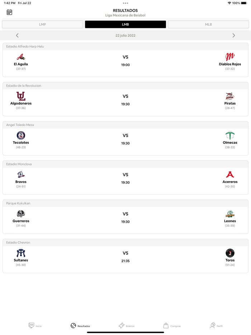Viewport: 251px width, 335px height.
Task: Tap the El Aguila team logo
Action: pyautogui.click(x=21, y=57)
